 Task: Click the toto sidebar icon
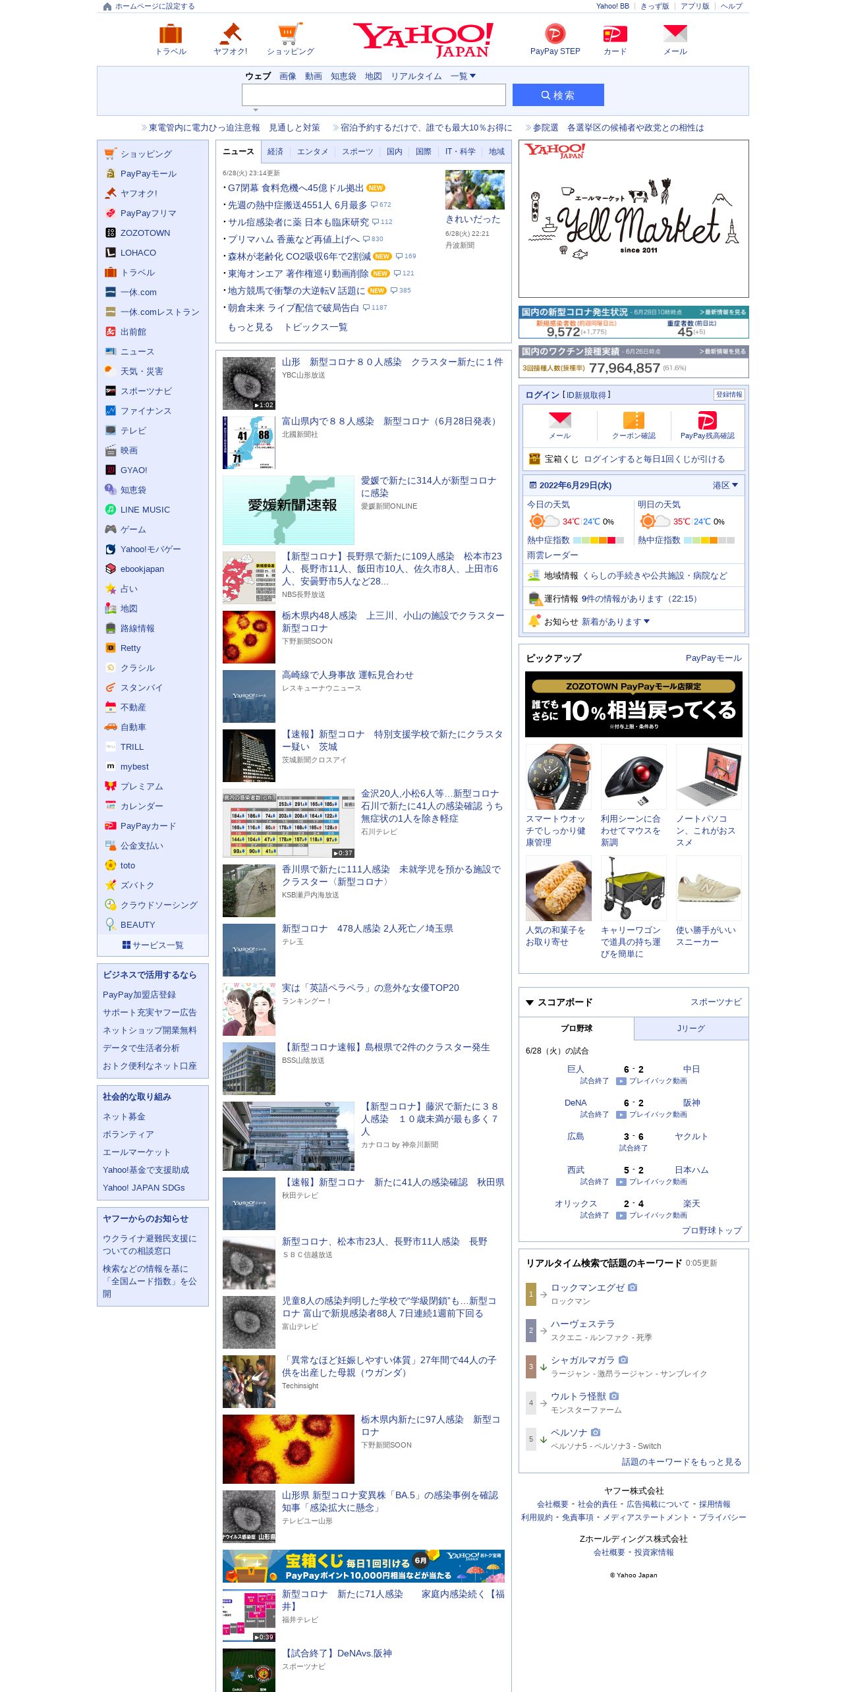pyautogui.click(x=110, y=866)
